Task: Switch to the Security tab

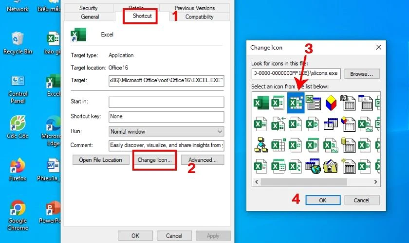Action: click(89, 8)
